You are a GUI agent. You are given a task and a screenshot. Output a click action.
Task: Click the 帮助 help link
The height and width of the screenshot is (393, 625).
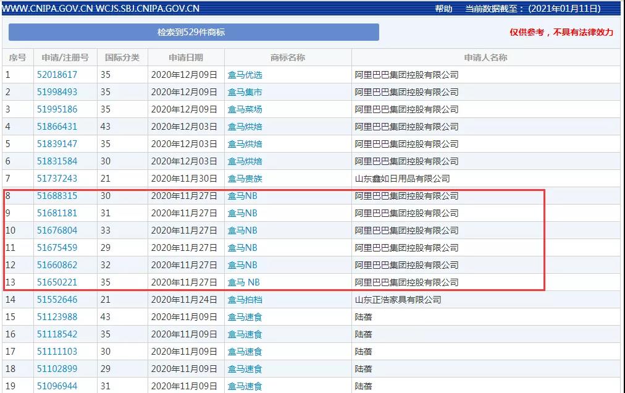click(443, 9)
